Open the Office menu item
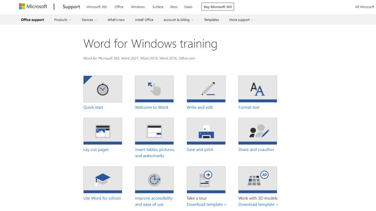 (119, 7)
